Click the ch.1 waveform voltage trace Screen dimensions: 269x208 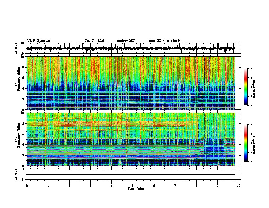click(x=131, y=48)
